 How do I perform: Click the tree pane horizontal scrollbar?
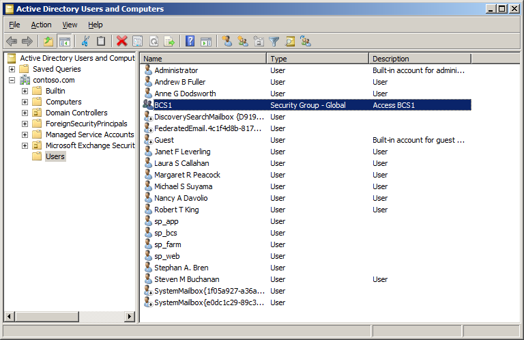point(68,317)
